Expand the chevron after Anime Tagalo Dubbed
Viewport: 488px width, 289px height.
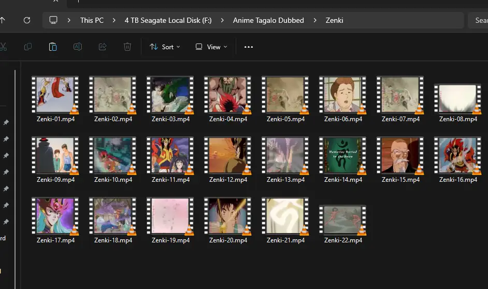pos(315,20)
